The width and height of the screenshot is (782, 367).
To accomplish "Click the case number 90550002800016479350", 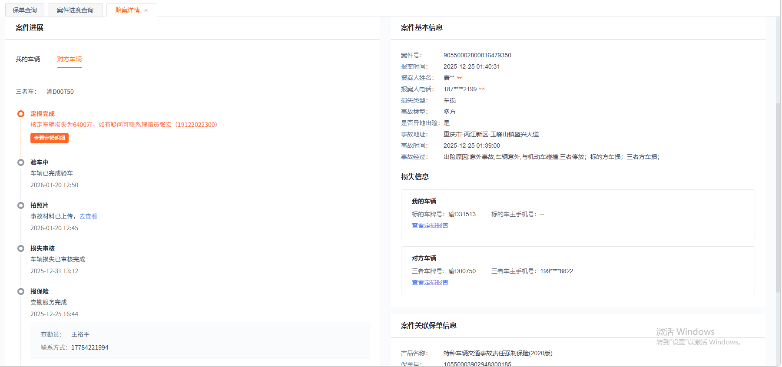I will pyautogui.click(x=477, y=55).
